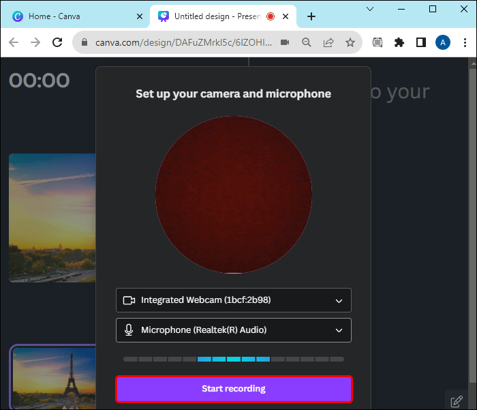Click the 00:00 recording timer
The image size is (477, 410).
click(40, 80)
